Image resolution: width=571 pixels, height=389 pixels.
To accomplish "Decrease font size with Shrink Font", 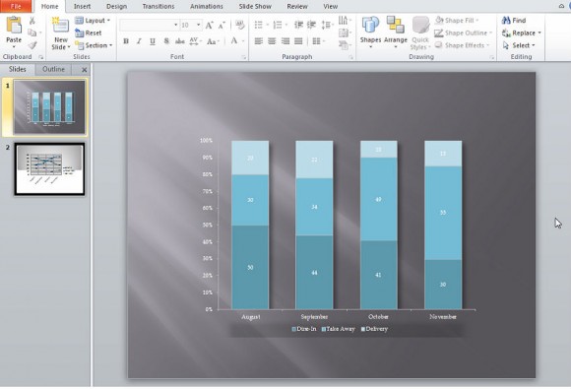I will click(x=222, y=26).
